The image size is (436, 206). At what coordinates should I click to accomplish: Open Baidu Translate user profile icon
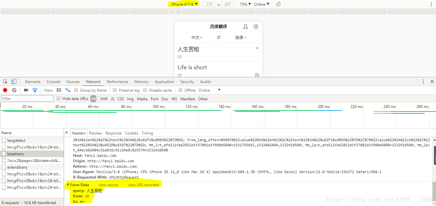point(246,27)
